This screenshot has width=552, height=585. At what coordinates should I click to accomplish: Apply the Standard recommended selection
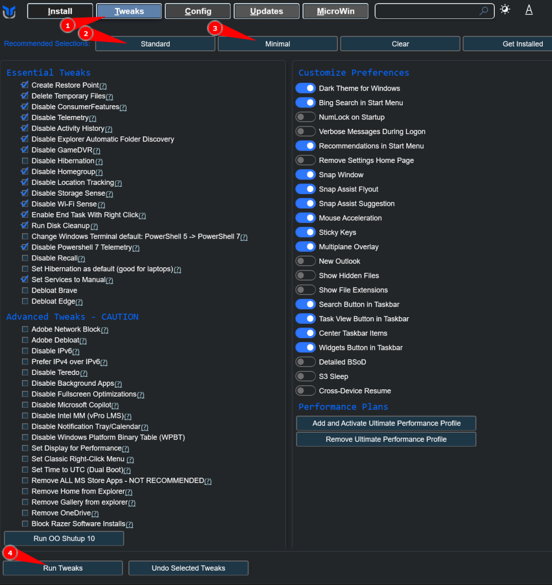click(155, 44)
